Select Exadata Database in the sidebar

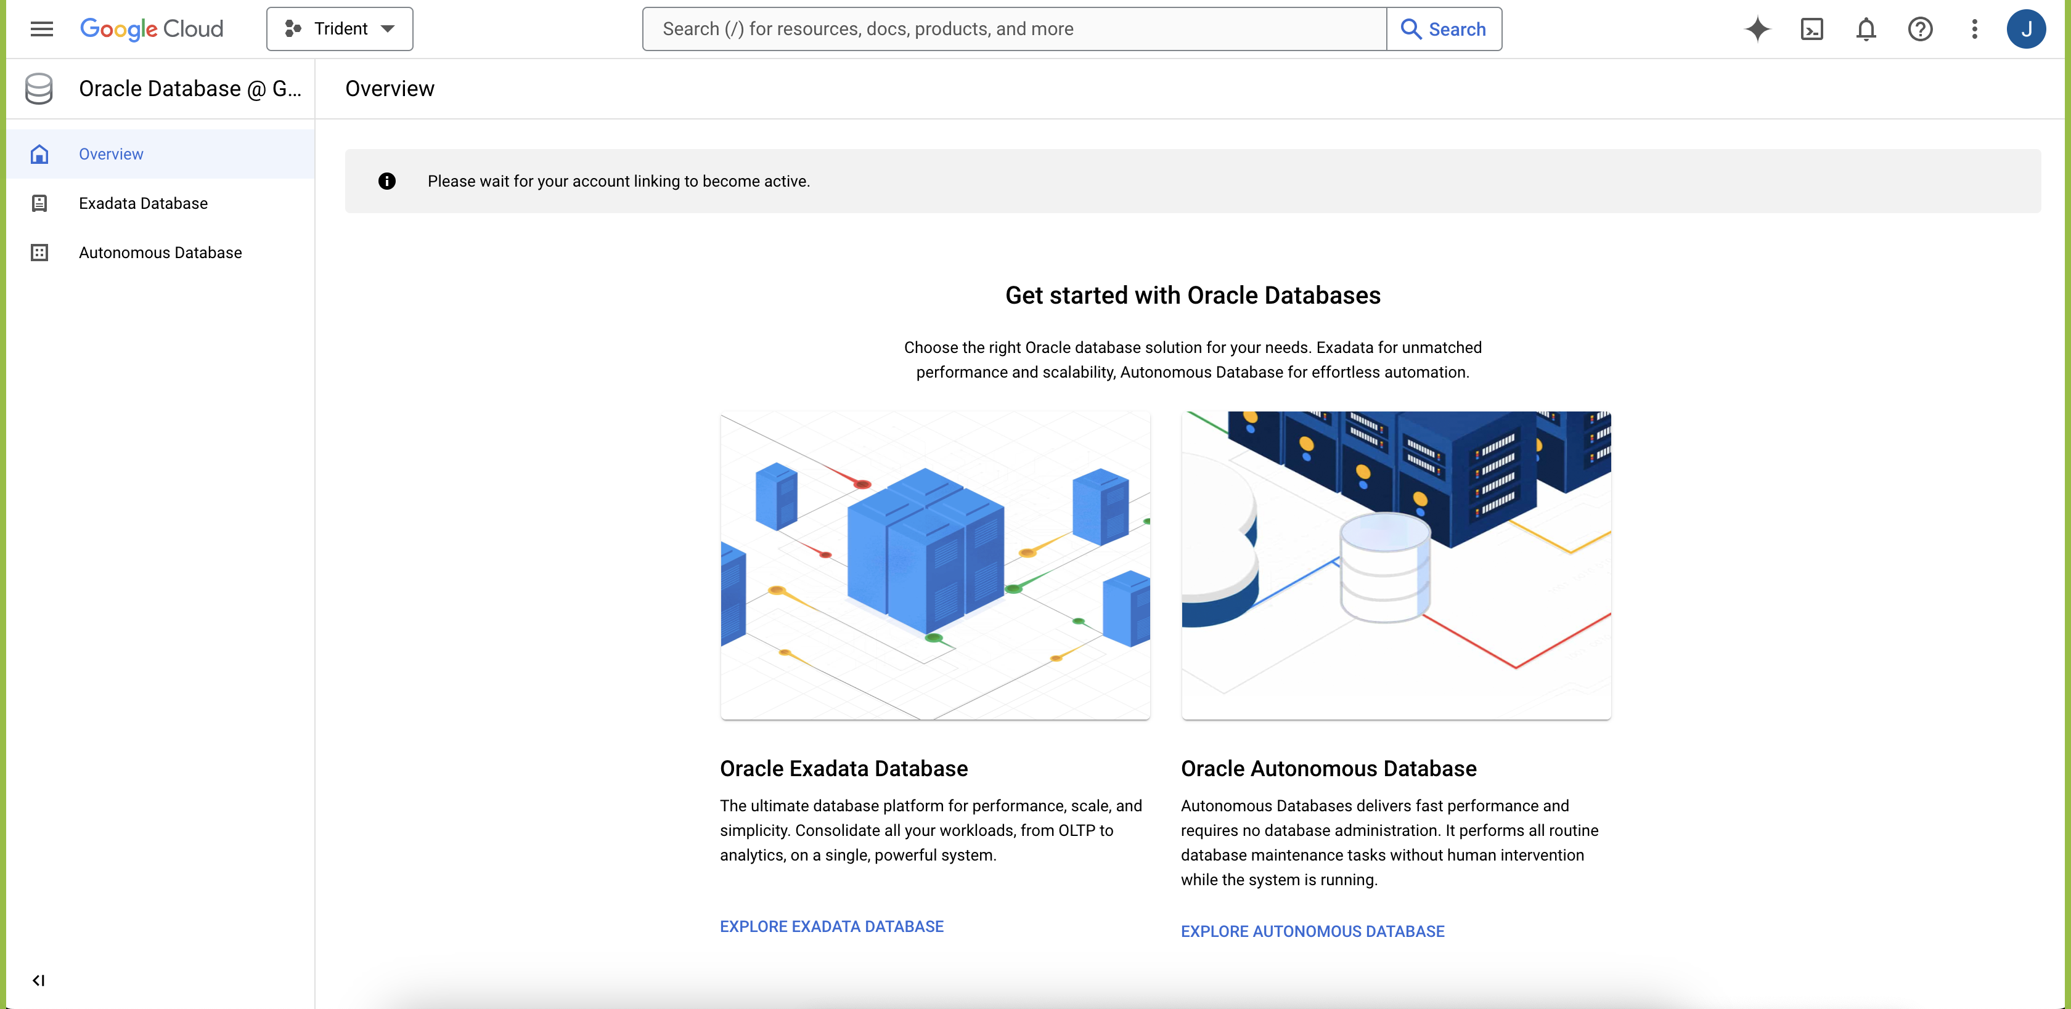[x=142, y=203]
